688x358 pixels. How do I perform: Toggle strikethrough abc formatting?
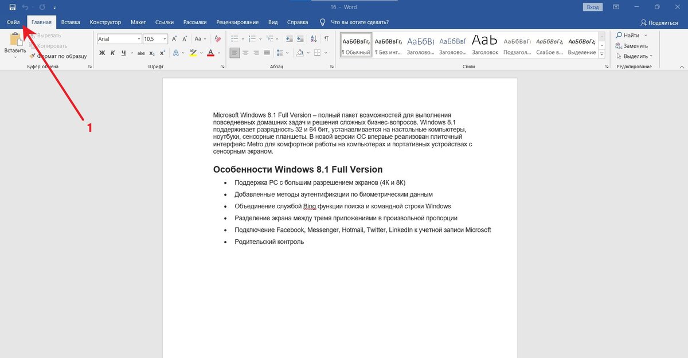pos(141,53)
